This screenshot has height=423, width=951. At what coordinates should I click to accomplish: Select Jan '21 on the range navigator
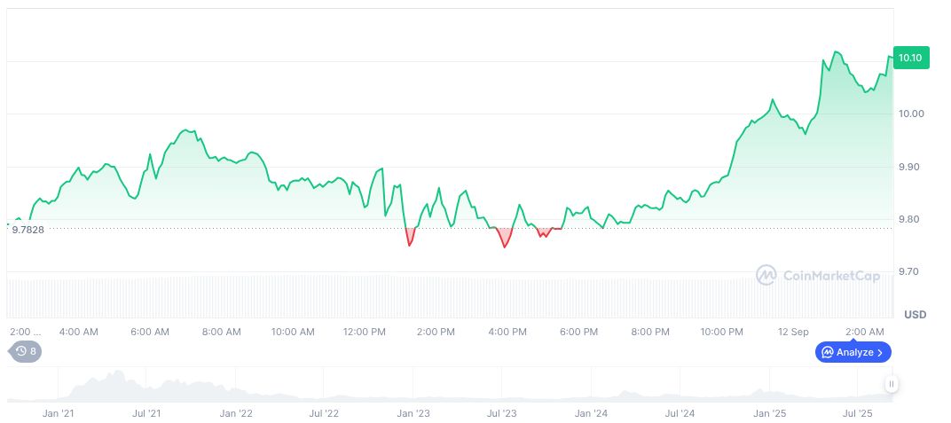click(58, 413)
